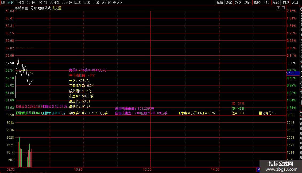Click the split-panel icon above the chart
The image size is (302, 173).
284,8
